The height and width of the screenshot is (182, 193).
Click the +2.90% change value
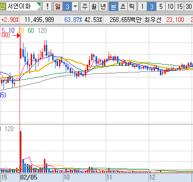[x=10, y=20]
